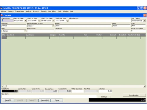Click the Total Rent field
This screenshot has width=147, height=110.
coord(10,91)
